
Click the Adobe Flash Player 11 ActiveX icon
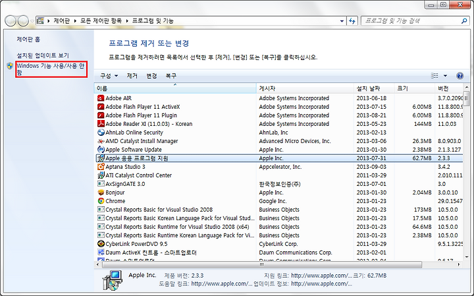coord(101,107)
